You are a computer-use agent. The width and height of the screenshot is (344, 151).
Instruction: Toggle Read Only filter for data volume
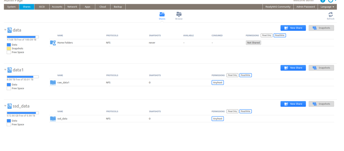tap(267, 35)
